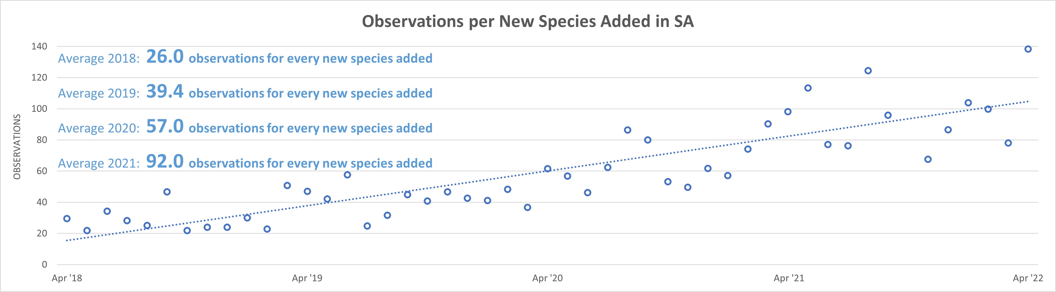Click the "Apr '21" x-axis label

(x=789, y=279)
